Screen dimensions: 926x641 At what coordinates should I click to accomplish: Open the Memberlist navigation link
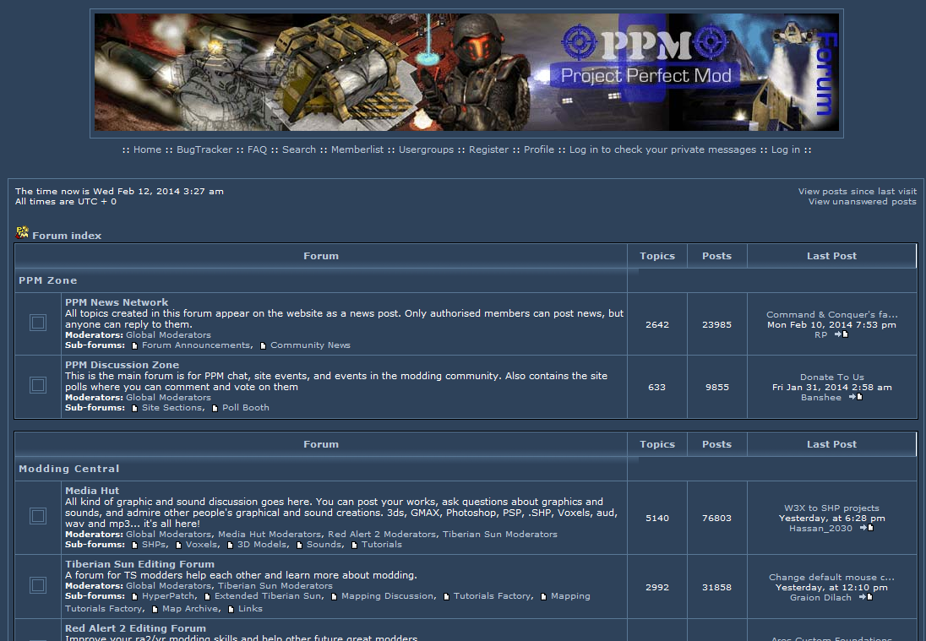357,150
